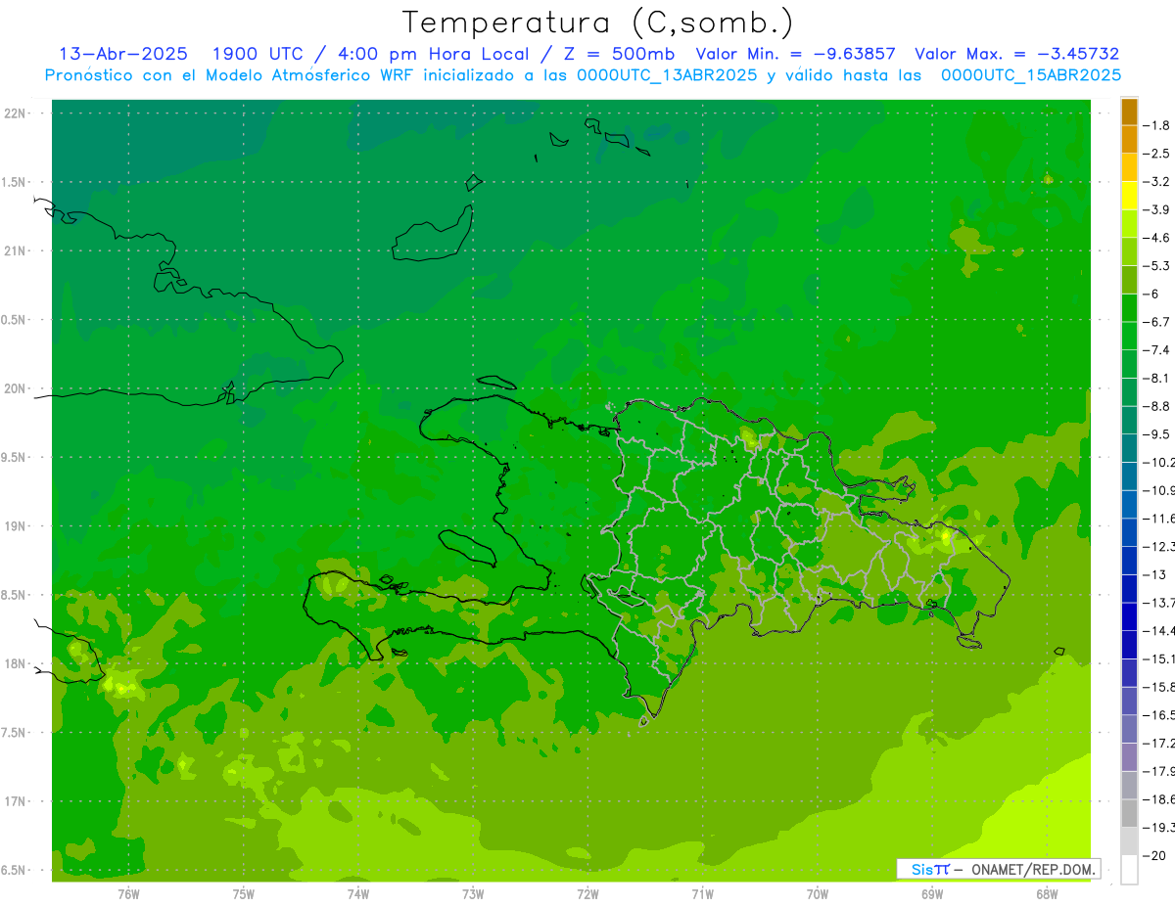Click the '73W' longitude label

pyautogui.click(x=473, y=894)
